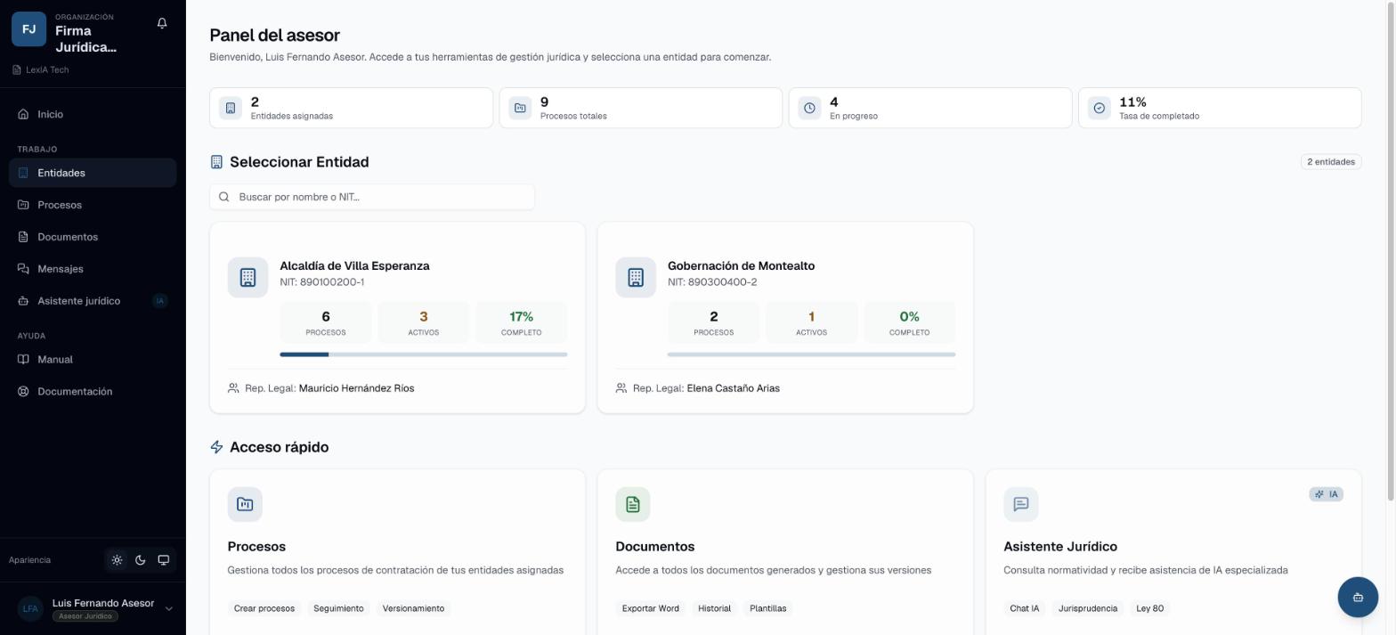Click the IA badge on Asistente Jurídico card

1326,494
